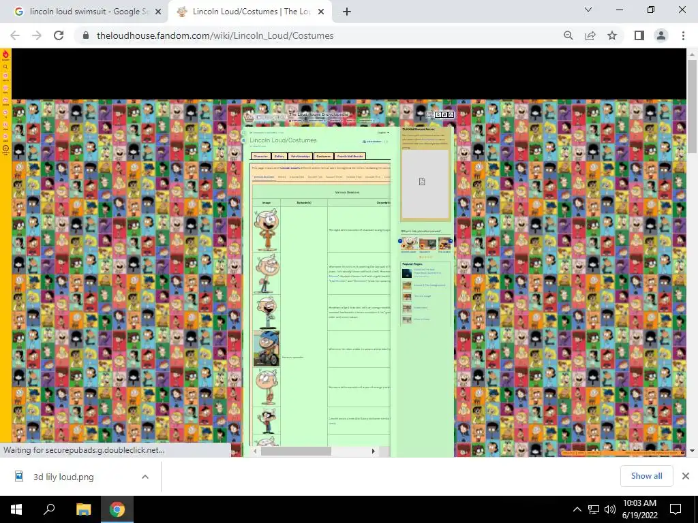
Task: Expand the Characters navigation dropdown
Action: [x=316, y=121]
